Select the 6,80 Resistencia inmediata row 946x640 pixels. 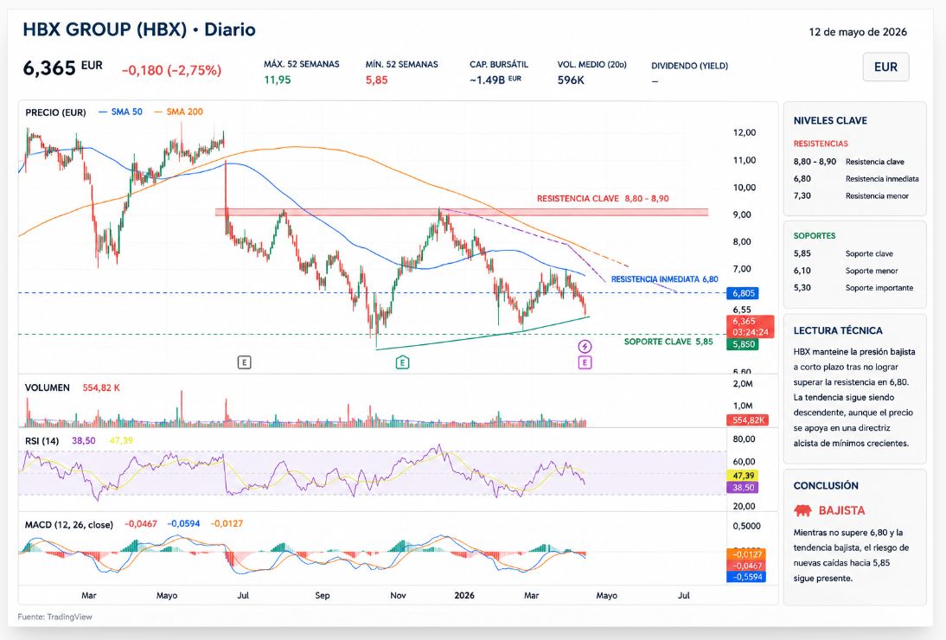[854, 178]
